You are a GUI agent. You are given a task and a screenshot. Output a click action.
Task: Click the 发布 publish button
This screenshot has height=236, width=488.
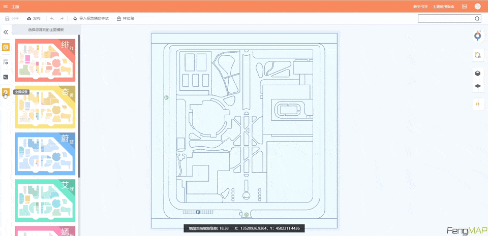(34, 18)
